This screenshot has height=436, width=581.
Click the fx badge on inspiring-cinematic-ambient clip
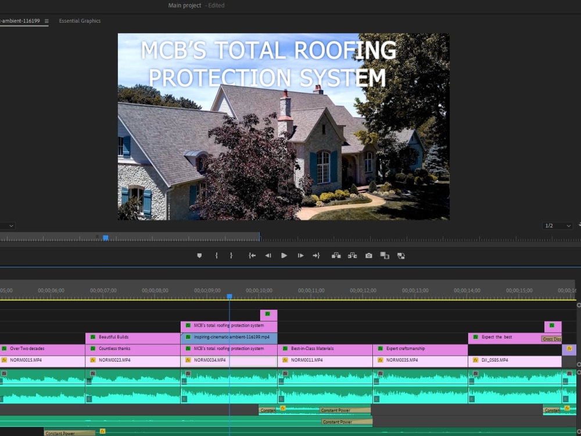188,337
